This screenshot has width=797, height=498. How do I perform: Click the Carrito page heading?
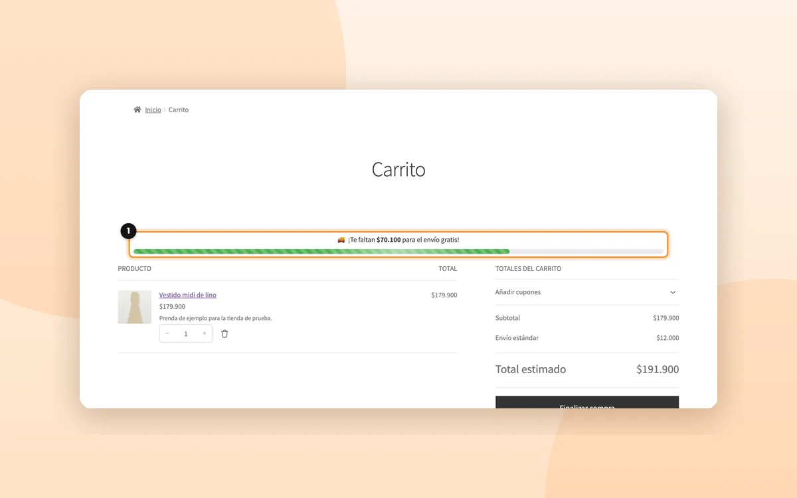(398, 169)
